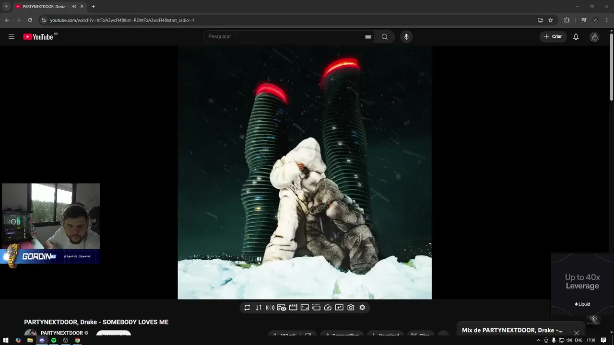Open the playback speed gauge icon

[328, 308]
